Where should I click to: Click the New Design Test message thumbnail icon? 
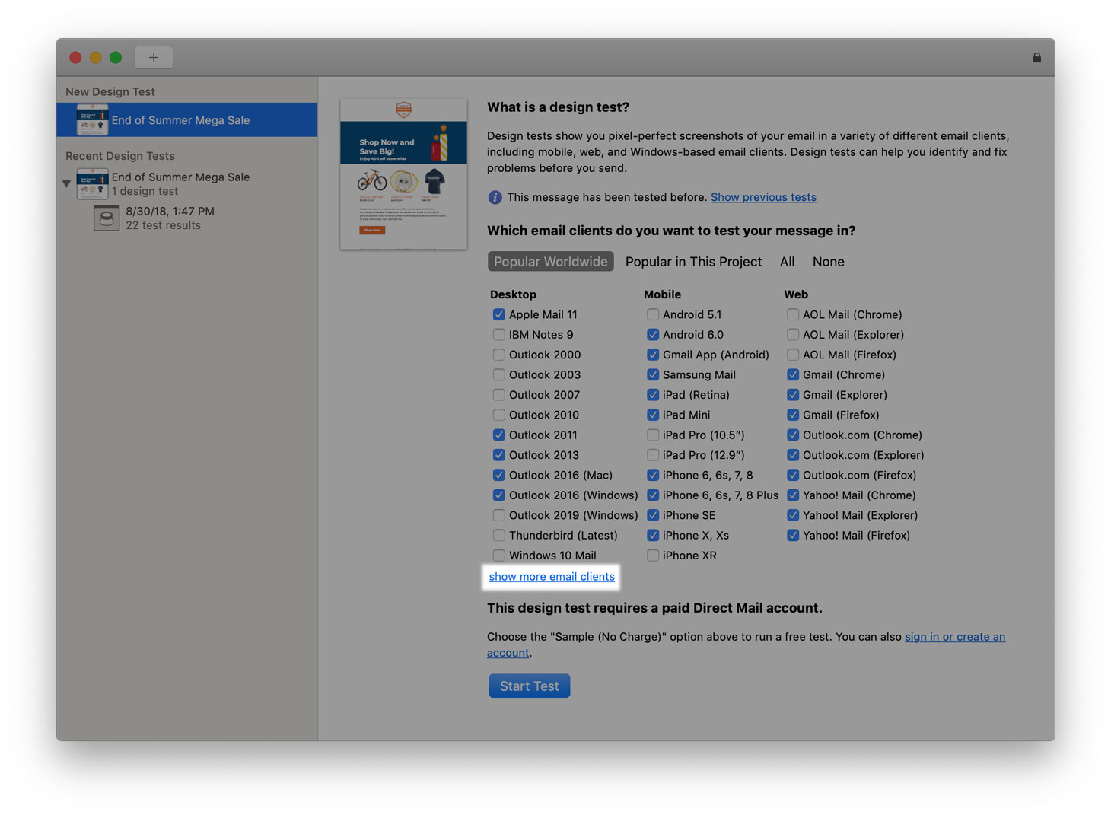(x=93, y=120)
